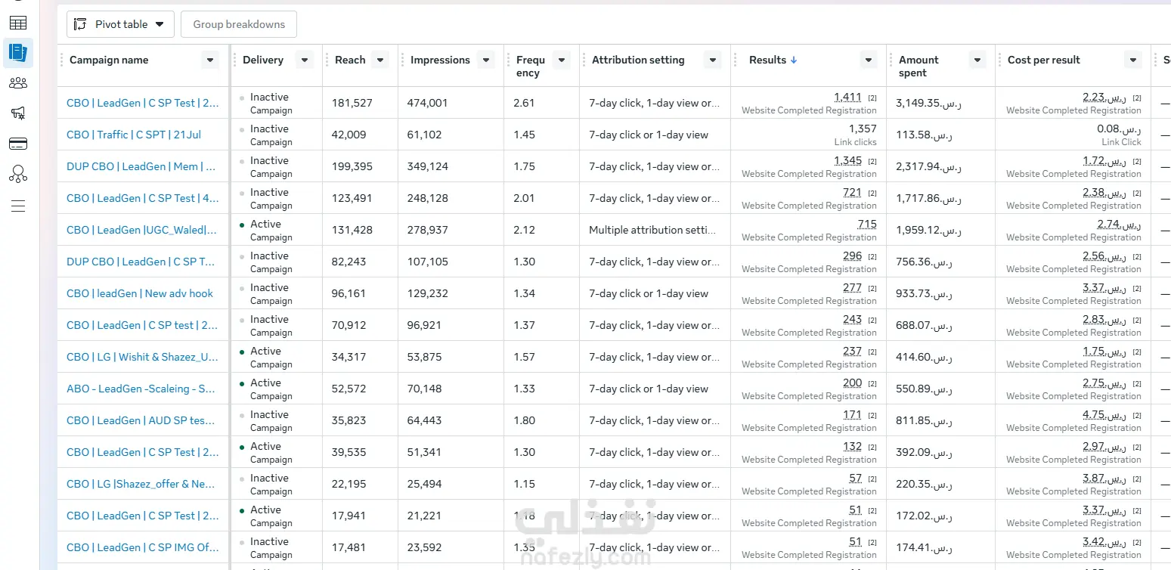Click the Attribution setting column header
Image resolution: width=1171 pixels, height=570 pixels.
coord(638,60)
